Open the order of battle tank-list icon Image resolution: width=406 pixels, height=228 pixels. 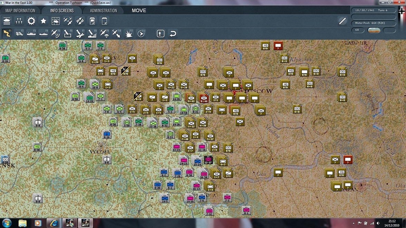point(7,21)
